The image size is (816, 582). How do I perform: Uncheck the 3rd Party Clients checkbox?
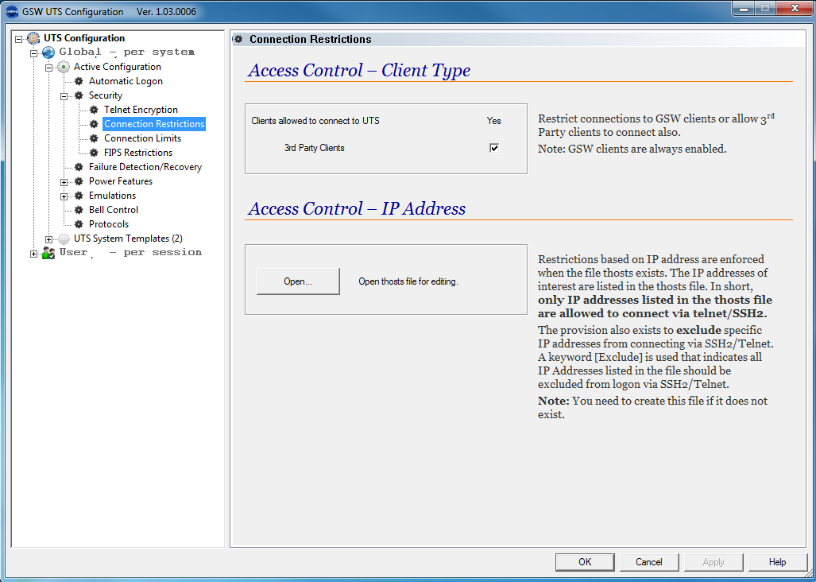click(x=494, y=148)
